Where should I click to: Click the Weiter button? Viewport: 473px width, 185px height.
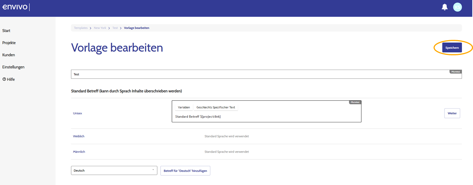click(452, 113)
